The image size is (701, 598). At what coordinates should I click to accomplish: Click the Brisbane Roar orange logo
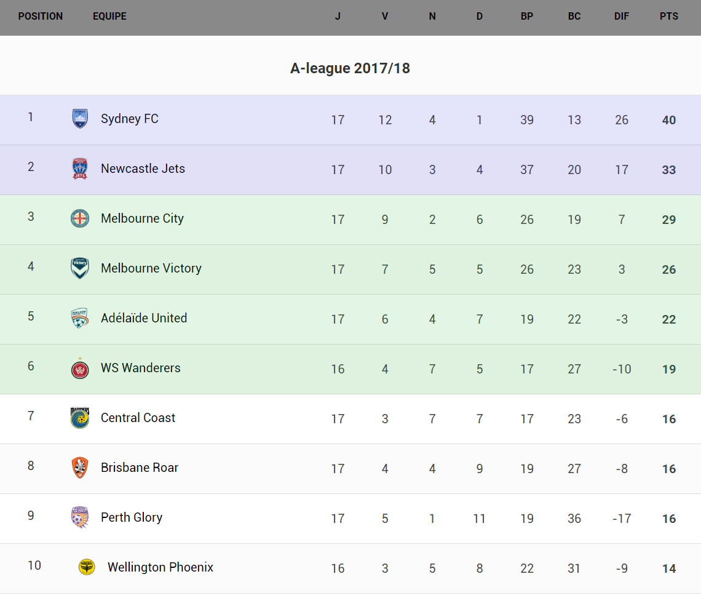point(80,468)
